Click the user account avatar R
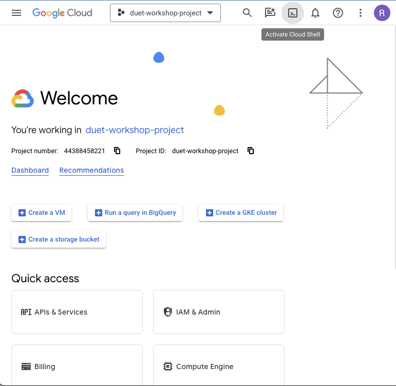Image resolution: width=396 pixels, height=386 pixels. [x=382, y=13]
